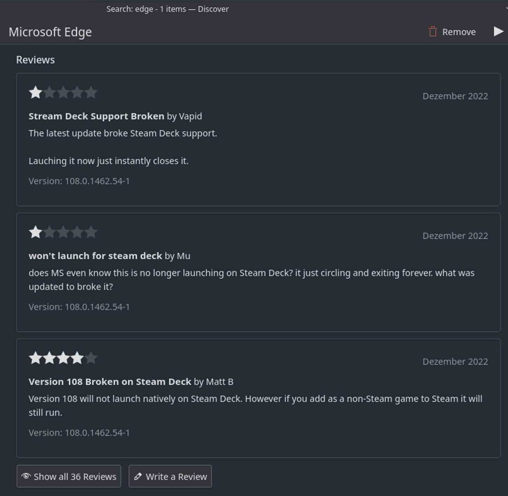Expand the review titled Stream Deck Support Broken
Image resolution: width=508 pixels, height=496 pixels.
click(x=96, y=116)
